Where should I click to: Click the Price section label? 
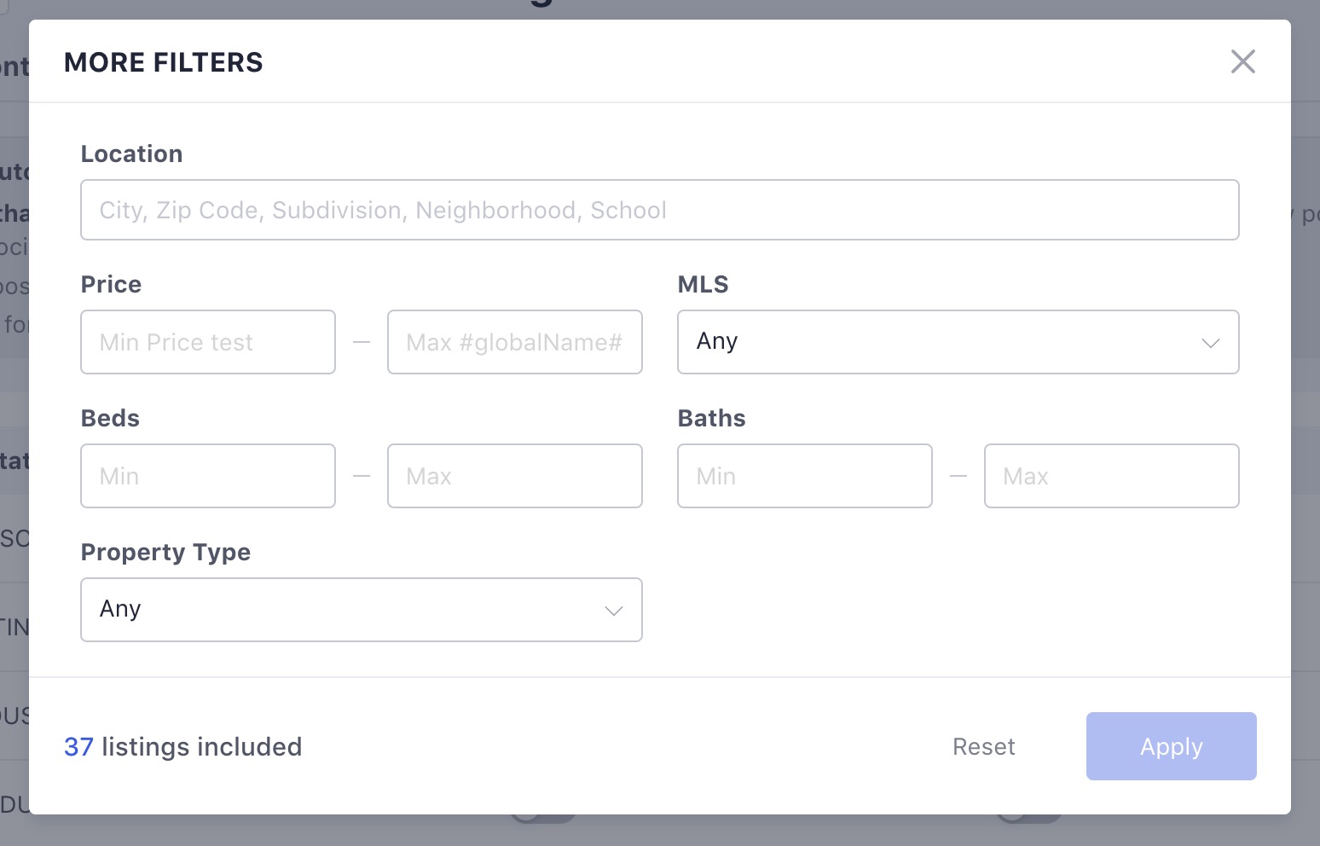(x=111, y=284)
